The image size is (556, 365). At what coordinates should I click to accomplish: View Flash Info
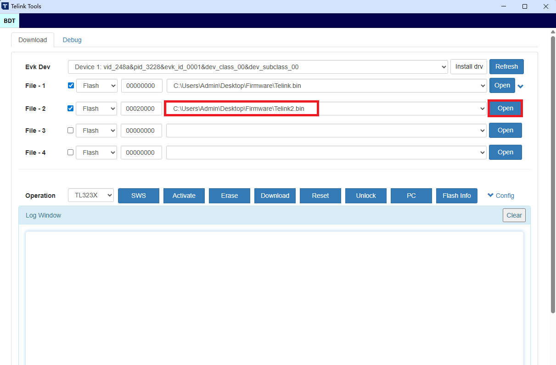click(x=456, y=196)
